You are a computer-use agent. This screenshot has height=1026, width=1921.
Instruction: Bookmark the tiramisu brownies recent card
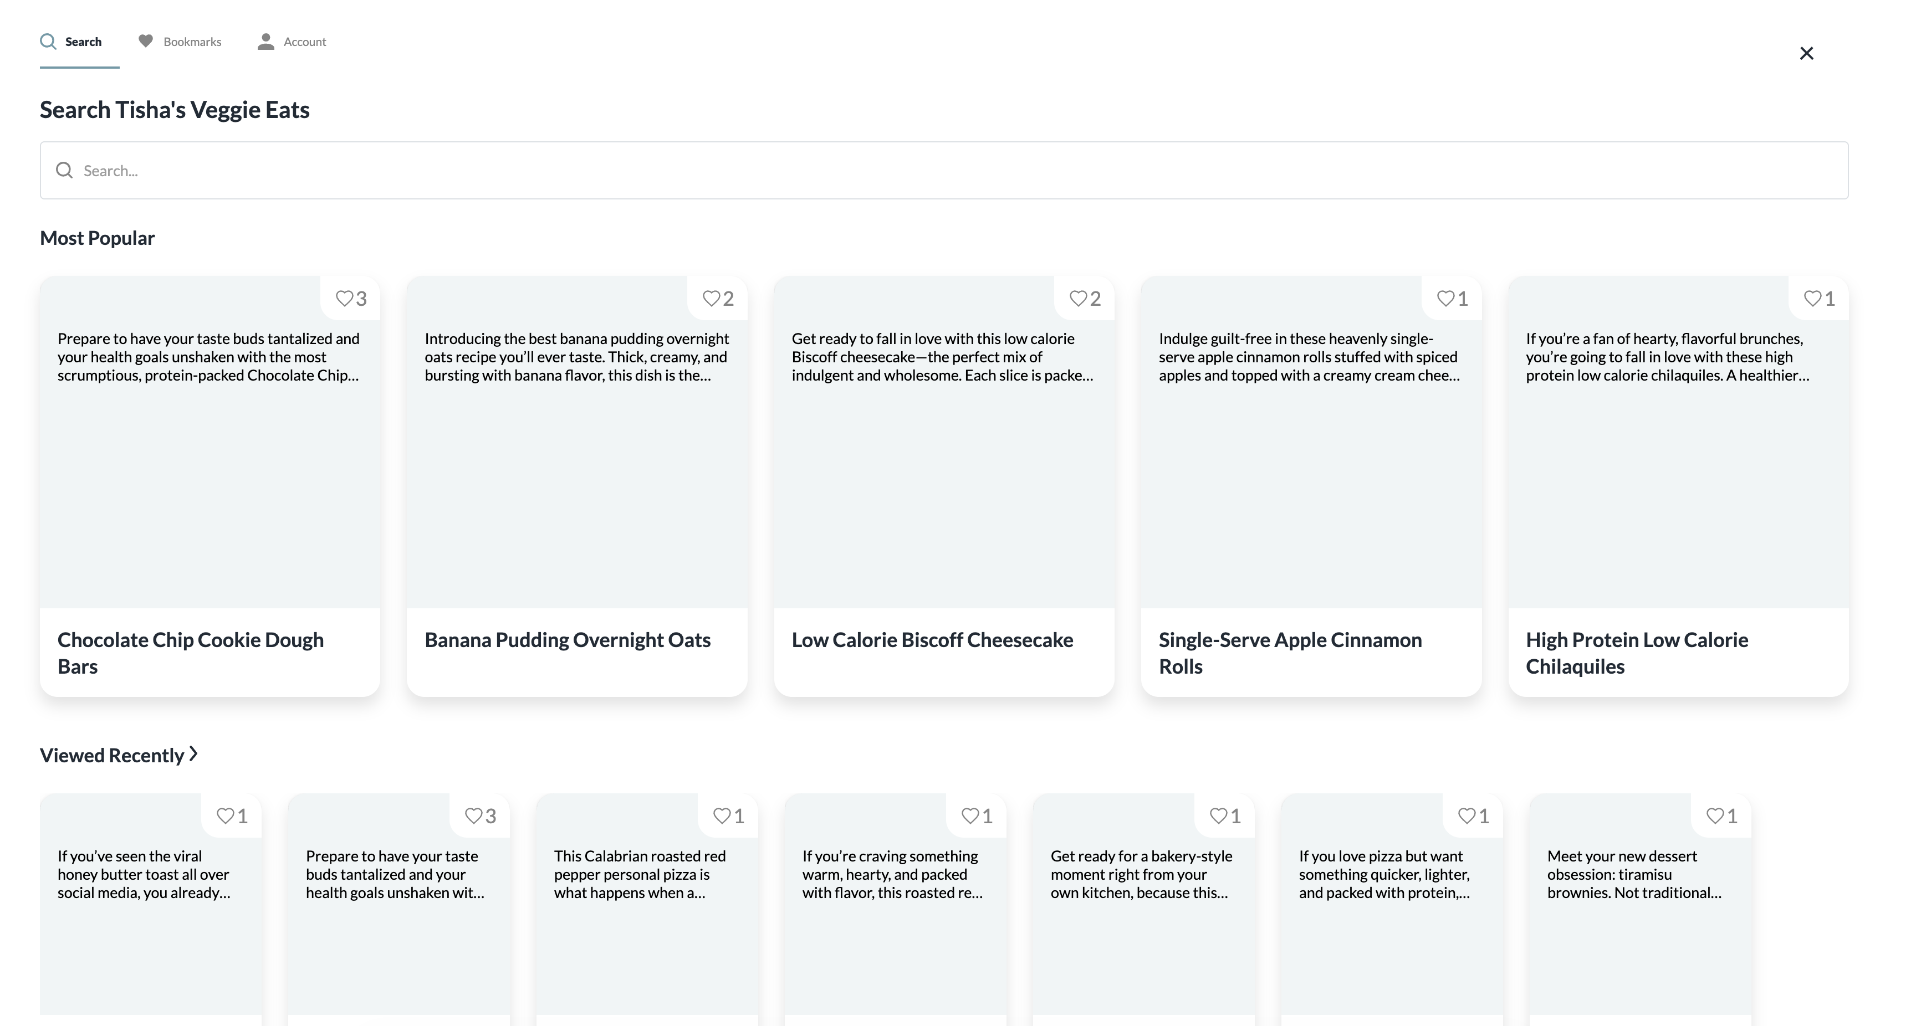[x=1715, y=817]
